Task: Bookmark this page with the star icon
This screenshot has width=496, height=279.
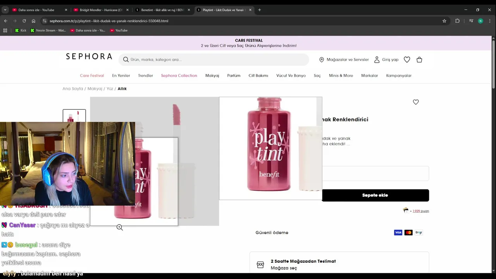Action: (444, 21)
